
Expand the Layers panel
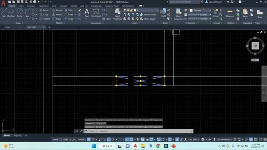click(x=136, y=23)
